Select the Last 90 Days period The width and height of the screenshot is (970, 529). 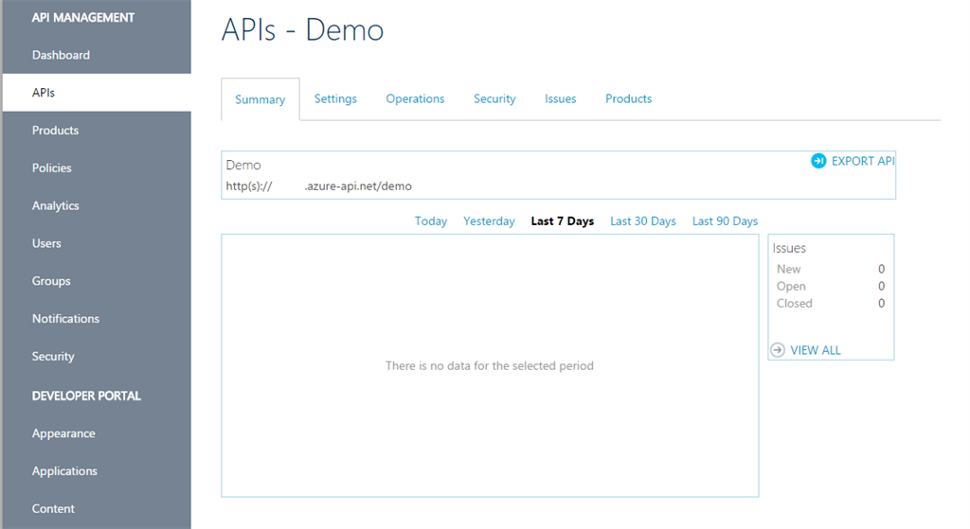[x=725, y=221]
